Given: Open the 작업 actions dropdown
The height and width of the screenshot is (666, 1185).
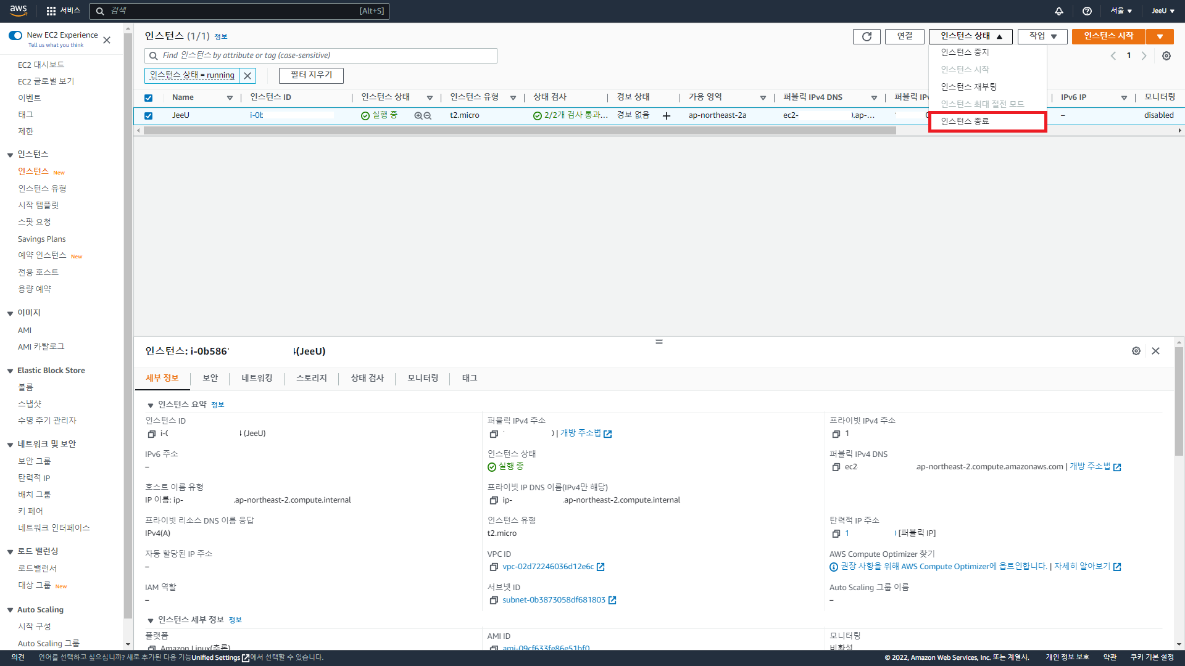Looking at the screenshot, I should (x=1042, y=36).
